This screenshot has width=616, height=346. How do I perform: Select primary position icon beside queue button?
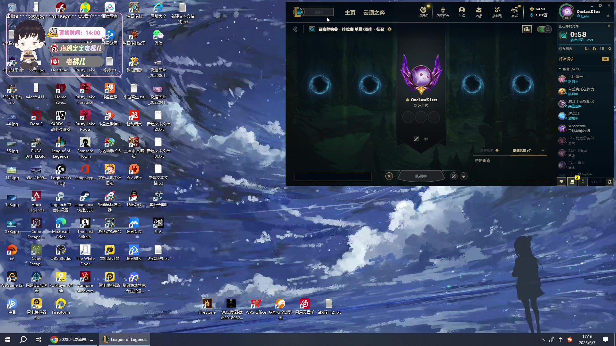454,176
